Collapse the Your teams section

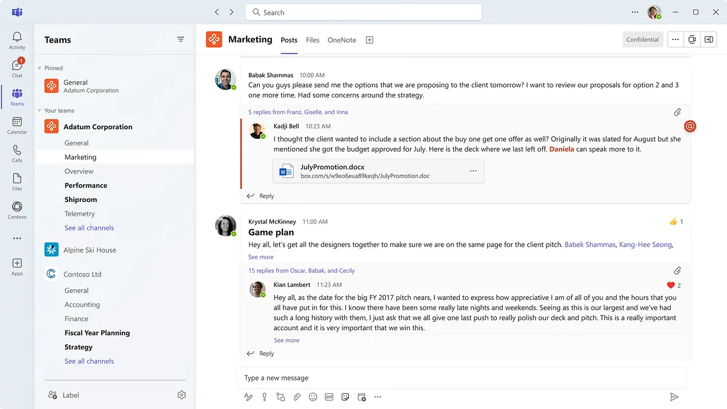coord(39,111)
